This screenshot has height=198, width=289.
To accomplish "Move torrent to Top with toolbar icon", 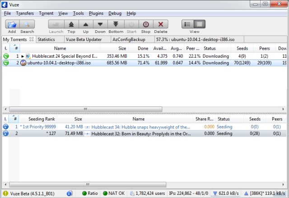I will [71, 24].
